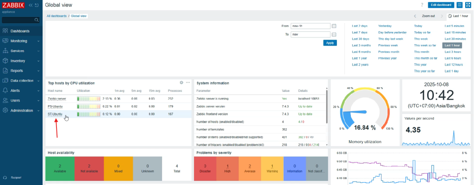Image resolution: width=474 pixels, height=185 pixels.
Task: Collapse the sidebar with double-chevron icon
Action: click(x=31, y=5)
